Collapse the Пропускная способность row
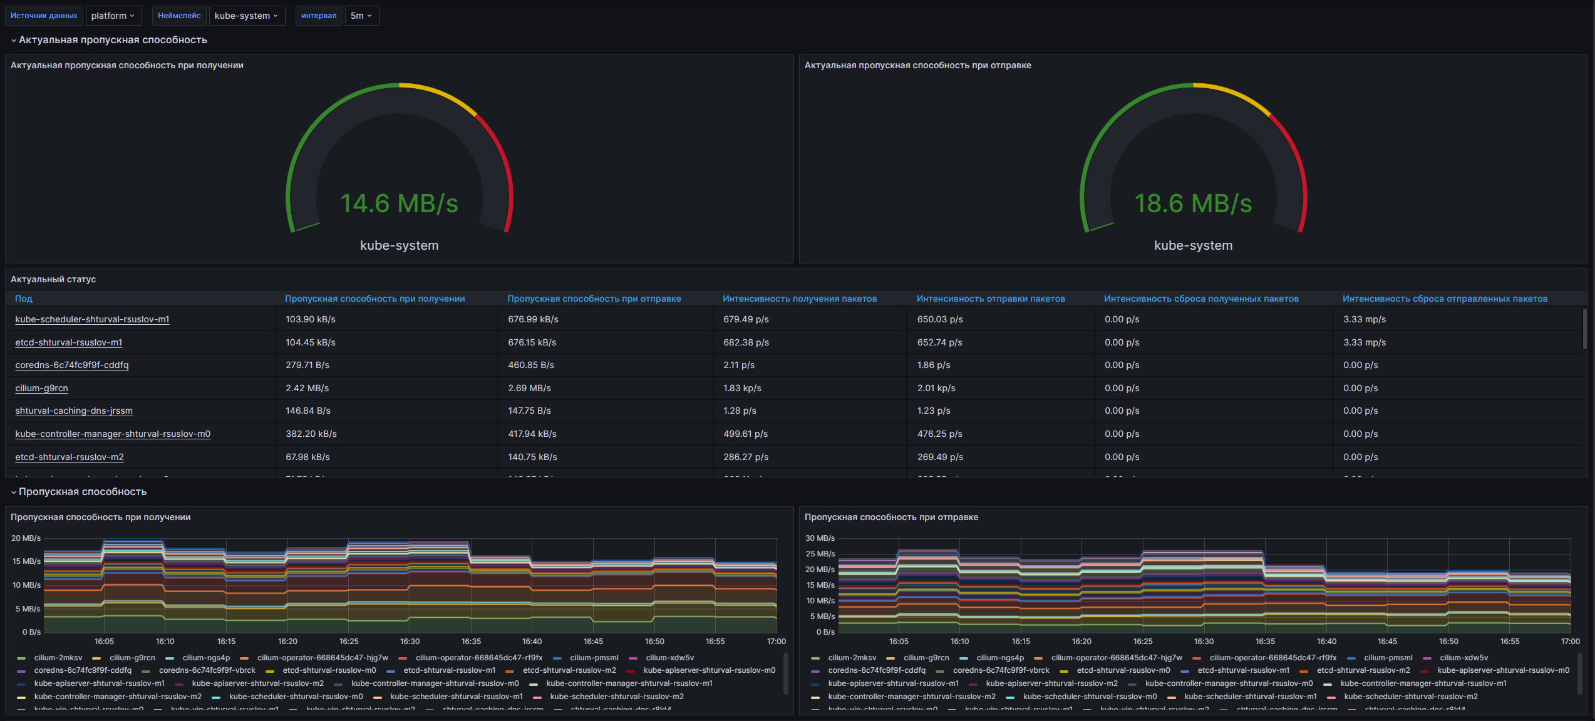The image size is (1595, 721). click(x=82, y=492)
